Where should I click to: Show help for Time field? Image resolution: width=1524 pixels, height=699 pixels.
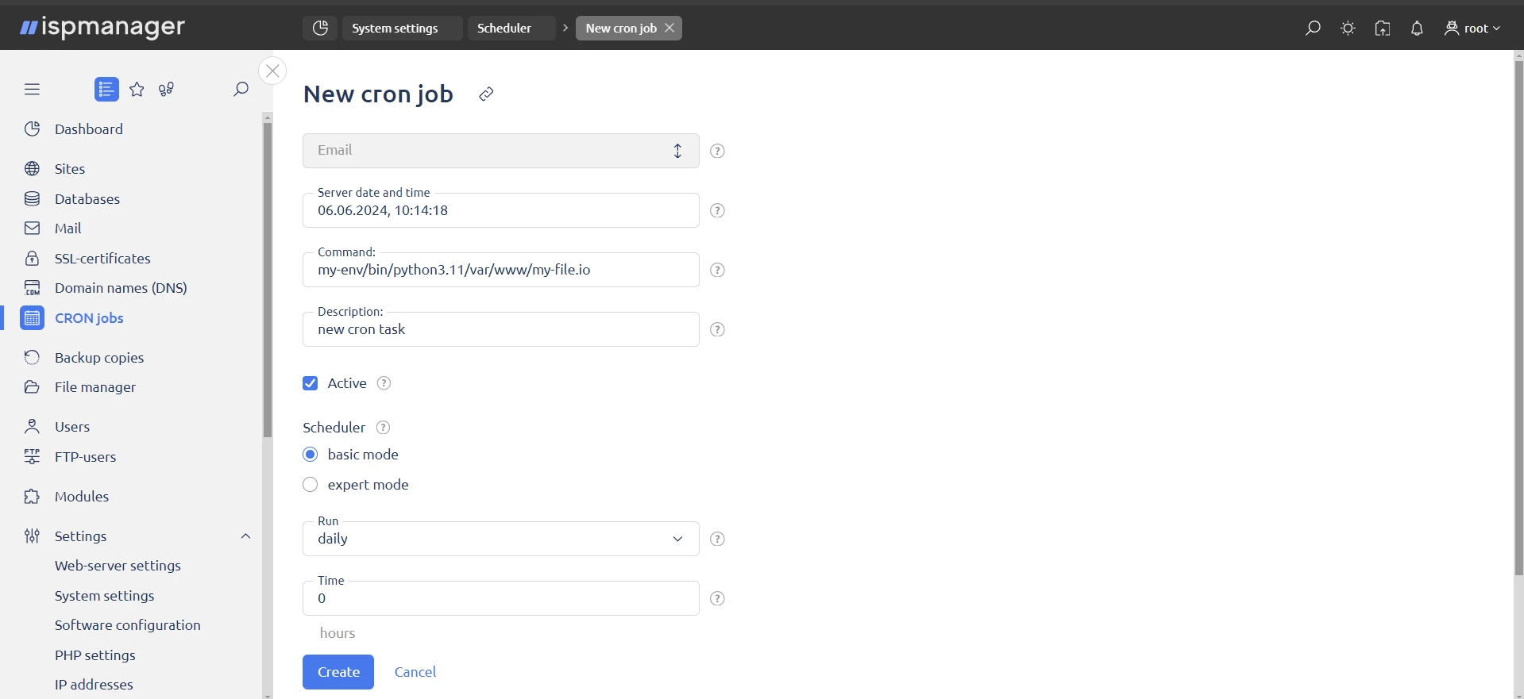717,598
